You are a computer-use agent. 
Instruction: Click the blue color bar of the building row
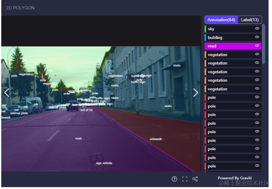coord(205,37)
